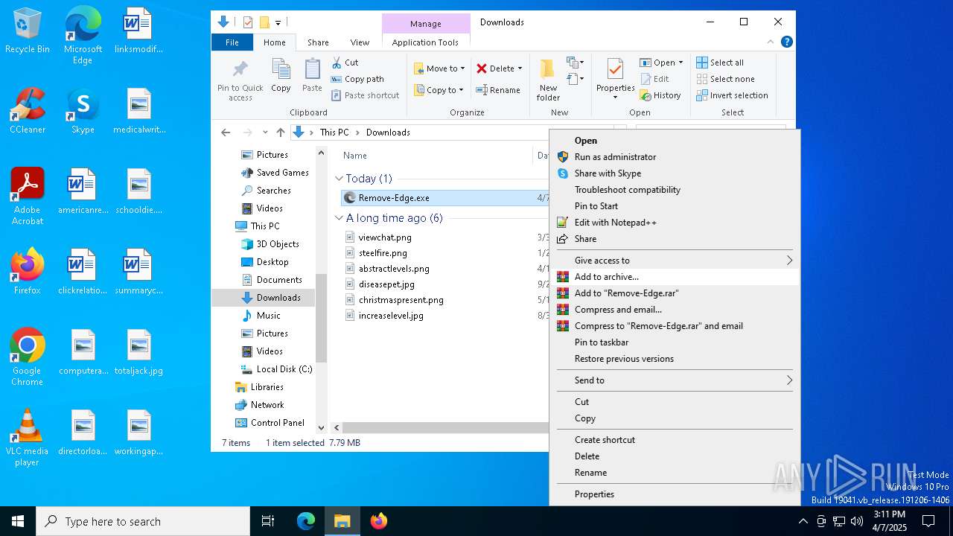Expand the Give access to submenu
The height and width of the screenshot is (536, 953).
tap(675, 261)
